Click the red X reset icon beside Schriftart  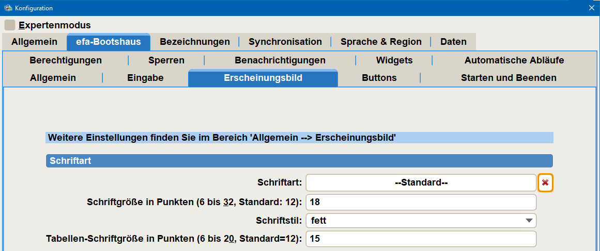coord(545,183)
